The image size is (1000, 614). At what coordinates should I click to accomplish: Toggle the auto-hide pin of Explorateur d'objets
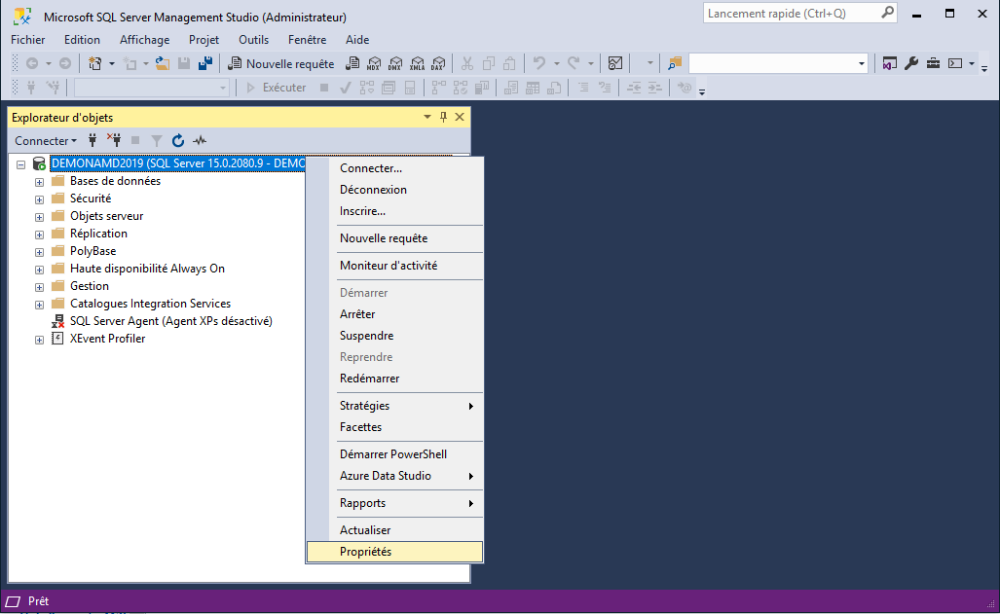pyautogui.click(x=443, y=118)
